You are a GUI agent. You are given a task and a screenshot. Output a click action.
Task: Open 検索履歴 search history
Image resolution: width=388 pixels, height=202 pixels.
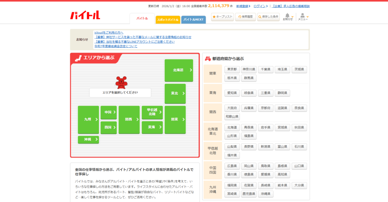pyautogui.click(x=245, y=17)
